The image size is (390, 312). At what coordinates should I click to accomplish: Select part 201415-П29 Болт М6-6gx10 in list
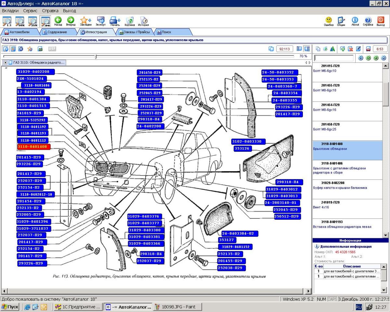pyautogui.click(x=347, y=72)
